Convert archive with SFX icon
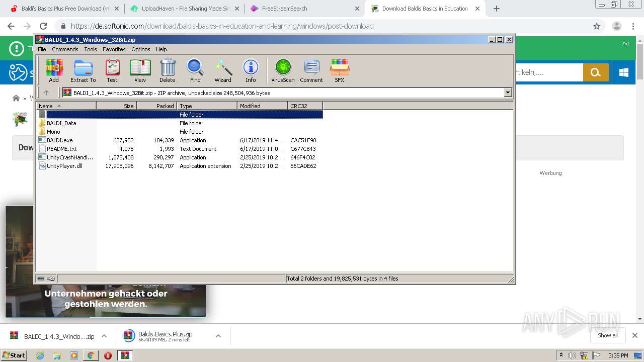Screen dimensions: 644x362 coord(340,70)
